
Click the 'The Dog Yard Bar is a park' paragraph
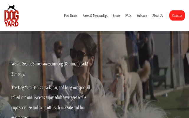pyautogui.click(x=50, y=88)
